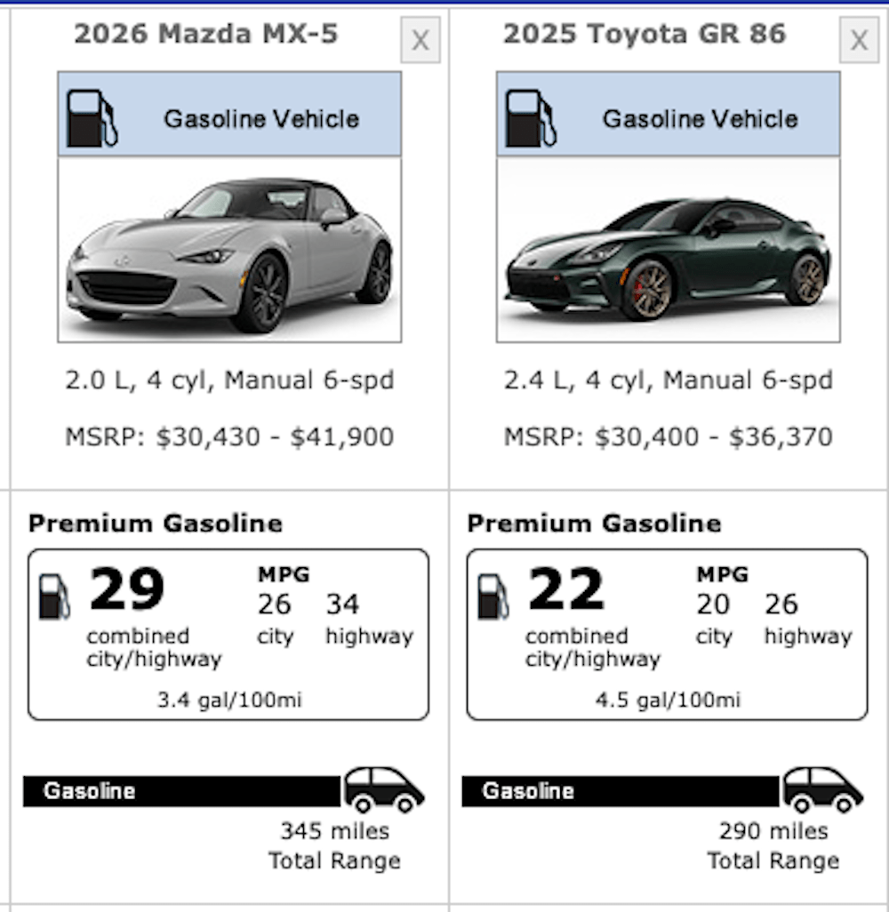Image resolution: width=889 pixels, height=912 pixels.
Task: Click the Toyota MSRP $30,400 - $36,370 text
Action: pos(668,436)
